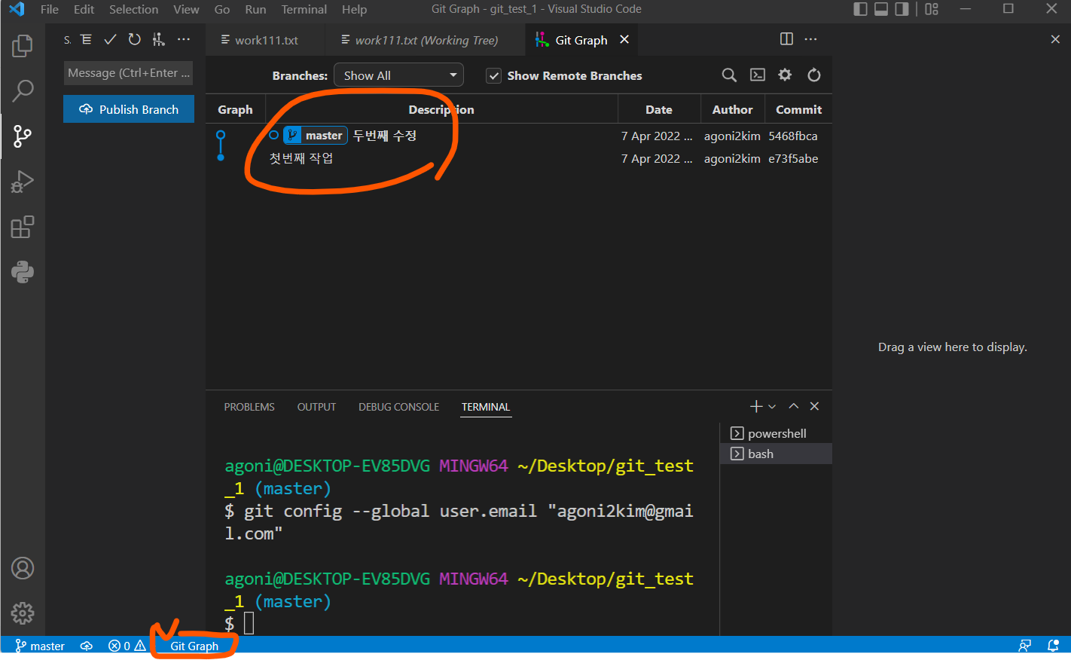1071x660 pixels.
Task: Open the Run and Debug view
Action: [23, 182]
